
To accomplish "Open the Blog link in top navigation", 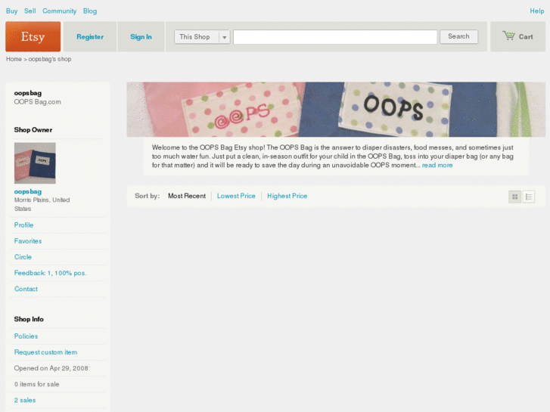I will (90, 11).
